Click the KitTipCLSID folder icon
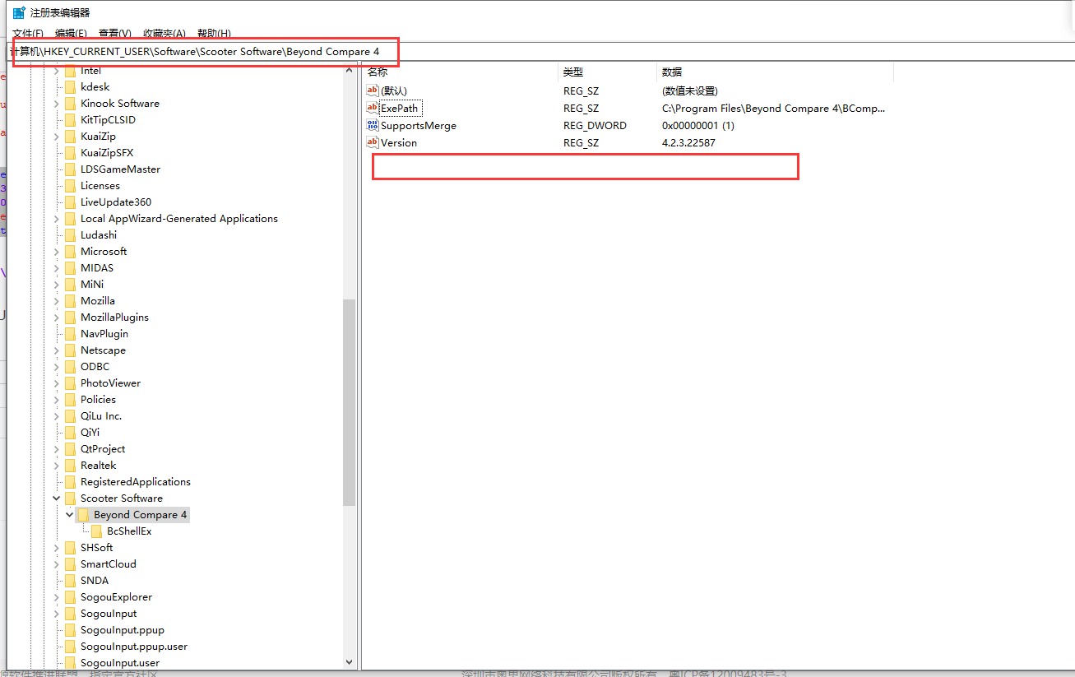The height and width of the screenshot is (677, 1075). (x=70, y=120)
